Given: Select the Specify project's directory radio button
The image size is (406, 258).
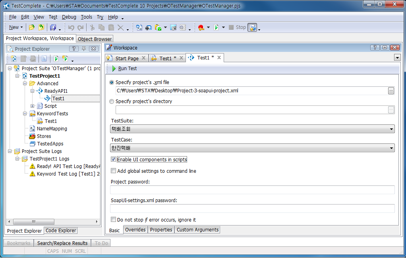Looking at the screenshot, I should [x=112, y=101].
